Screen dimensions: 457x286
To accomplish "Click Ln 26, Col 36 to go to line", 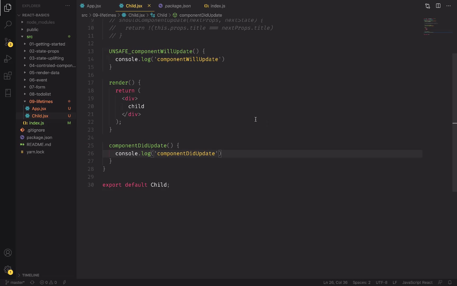I will click(335, 283).
